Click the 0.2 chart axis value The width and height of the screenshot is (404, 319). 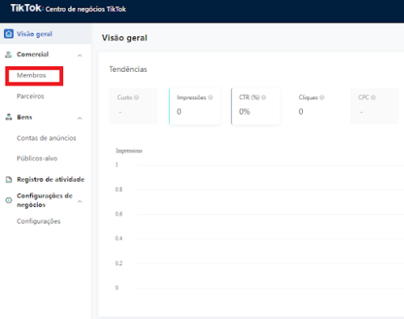[119, 263]
